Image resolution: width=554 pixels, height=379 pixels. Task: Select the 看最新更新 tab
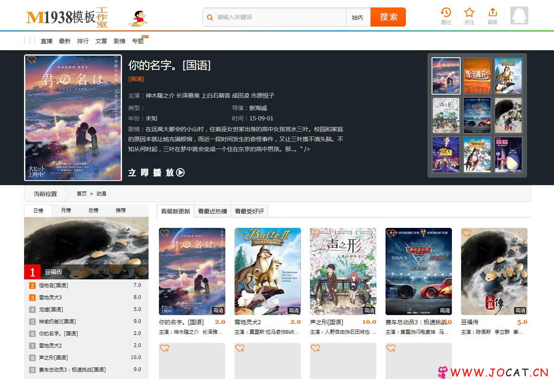coord(176,211)
